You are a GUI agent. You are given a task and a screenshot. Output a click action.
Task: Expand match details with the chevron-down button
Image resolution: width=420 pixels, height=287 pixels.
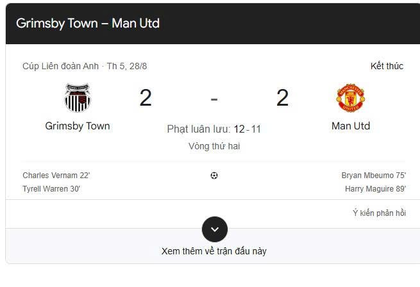point(215,229)
